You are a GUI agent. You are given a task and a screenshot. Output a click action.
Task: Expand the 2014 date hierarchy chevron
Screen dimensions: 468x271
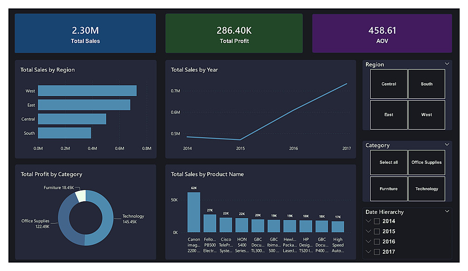(368, 221)
